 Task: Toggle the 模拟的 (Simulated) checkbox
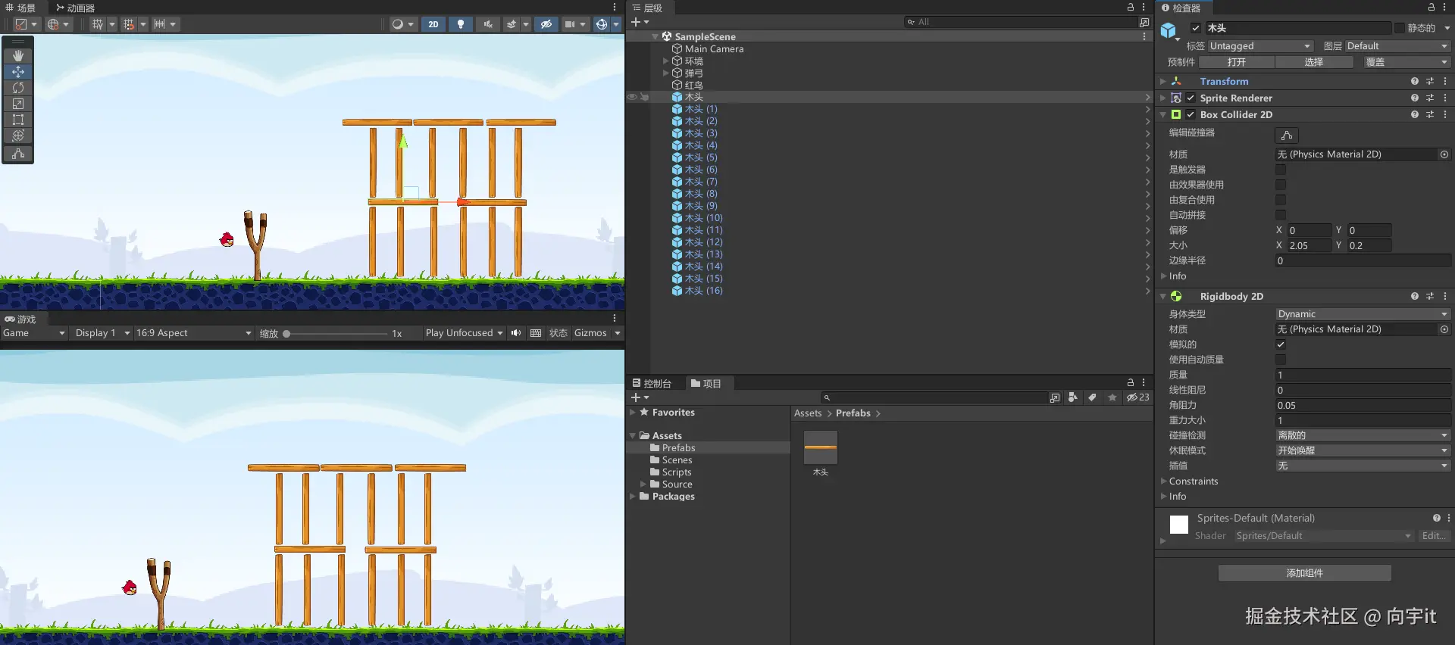pyautogui.click(x=1281, y=344)
